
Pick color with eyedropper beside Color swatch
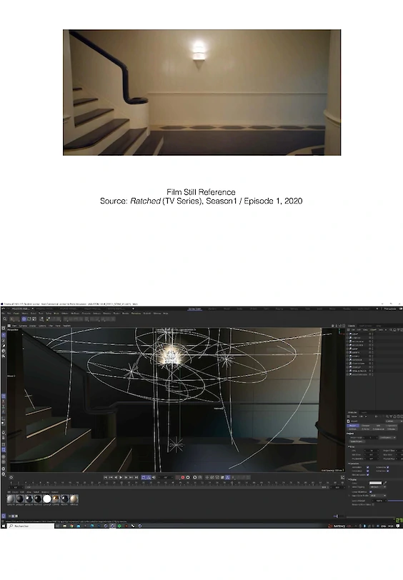coord(385,483)
